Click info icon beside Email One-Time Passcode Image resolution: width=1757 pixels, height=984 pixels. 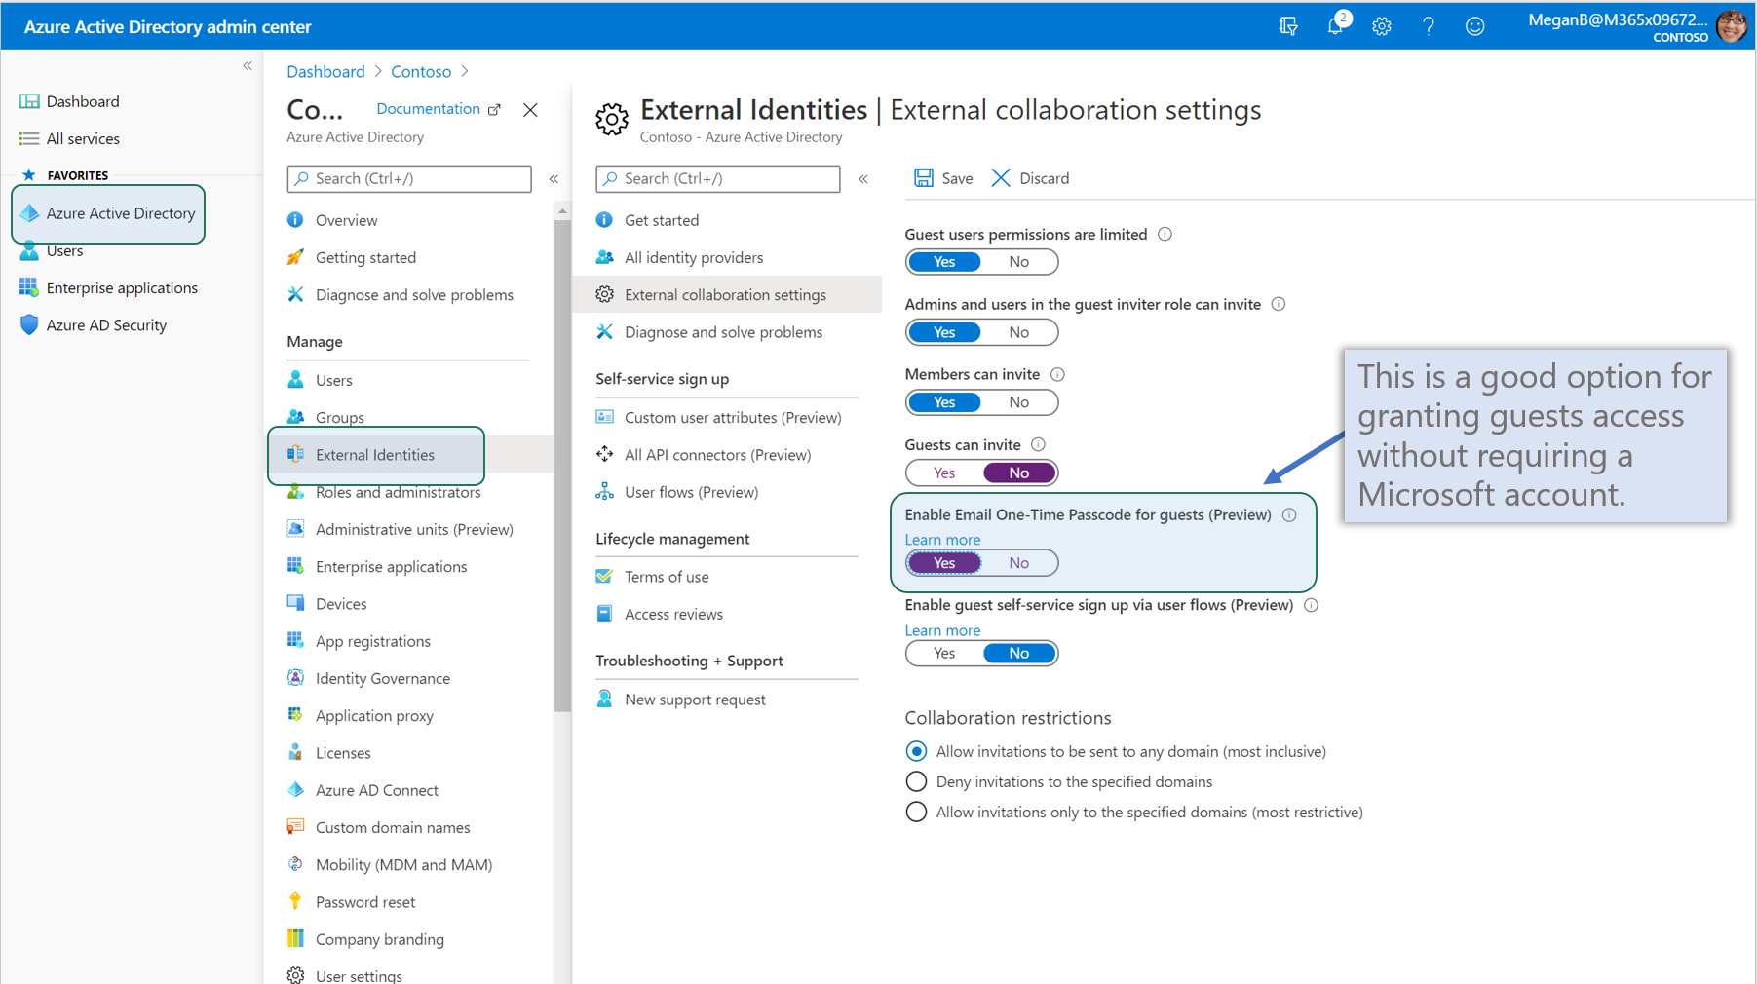pos(1289,514)
